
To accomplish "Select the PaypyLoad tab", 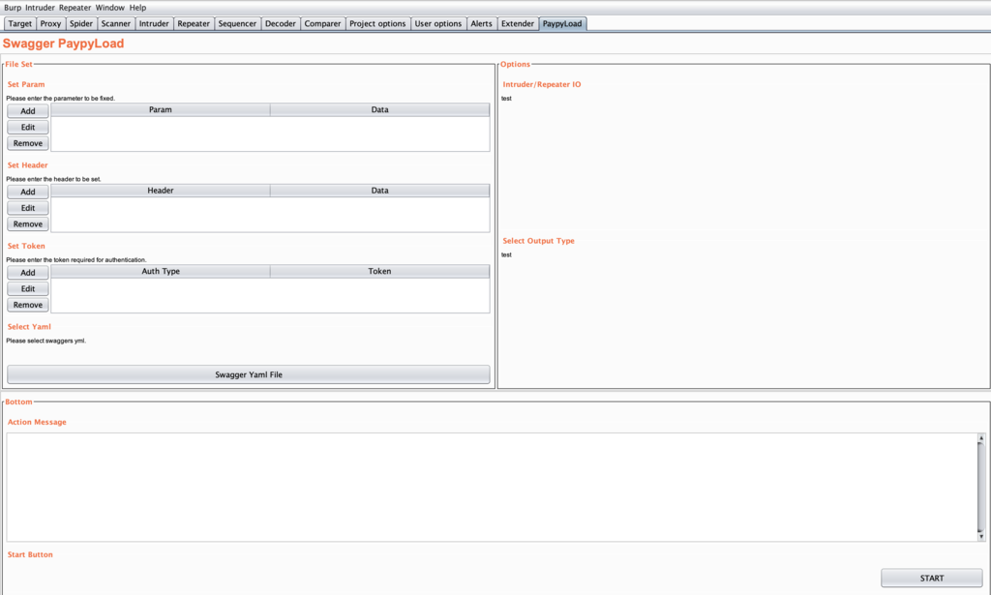I will coord(562,23).
